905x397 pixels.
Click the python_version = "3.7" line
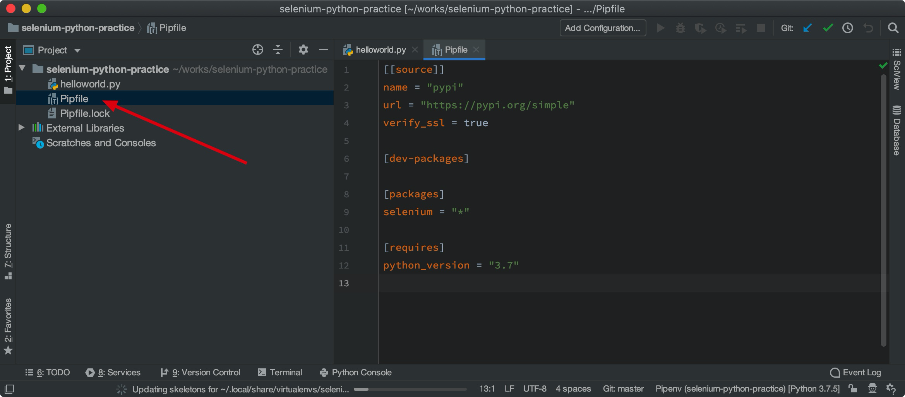click(x=451, y=265)
